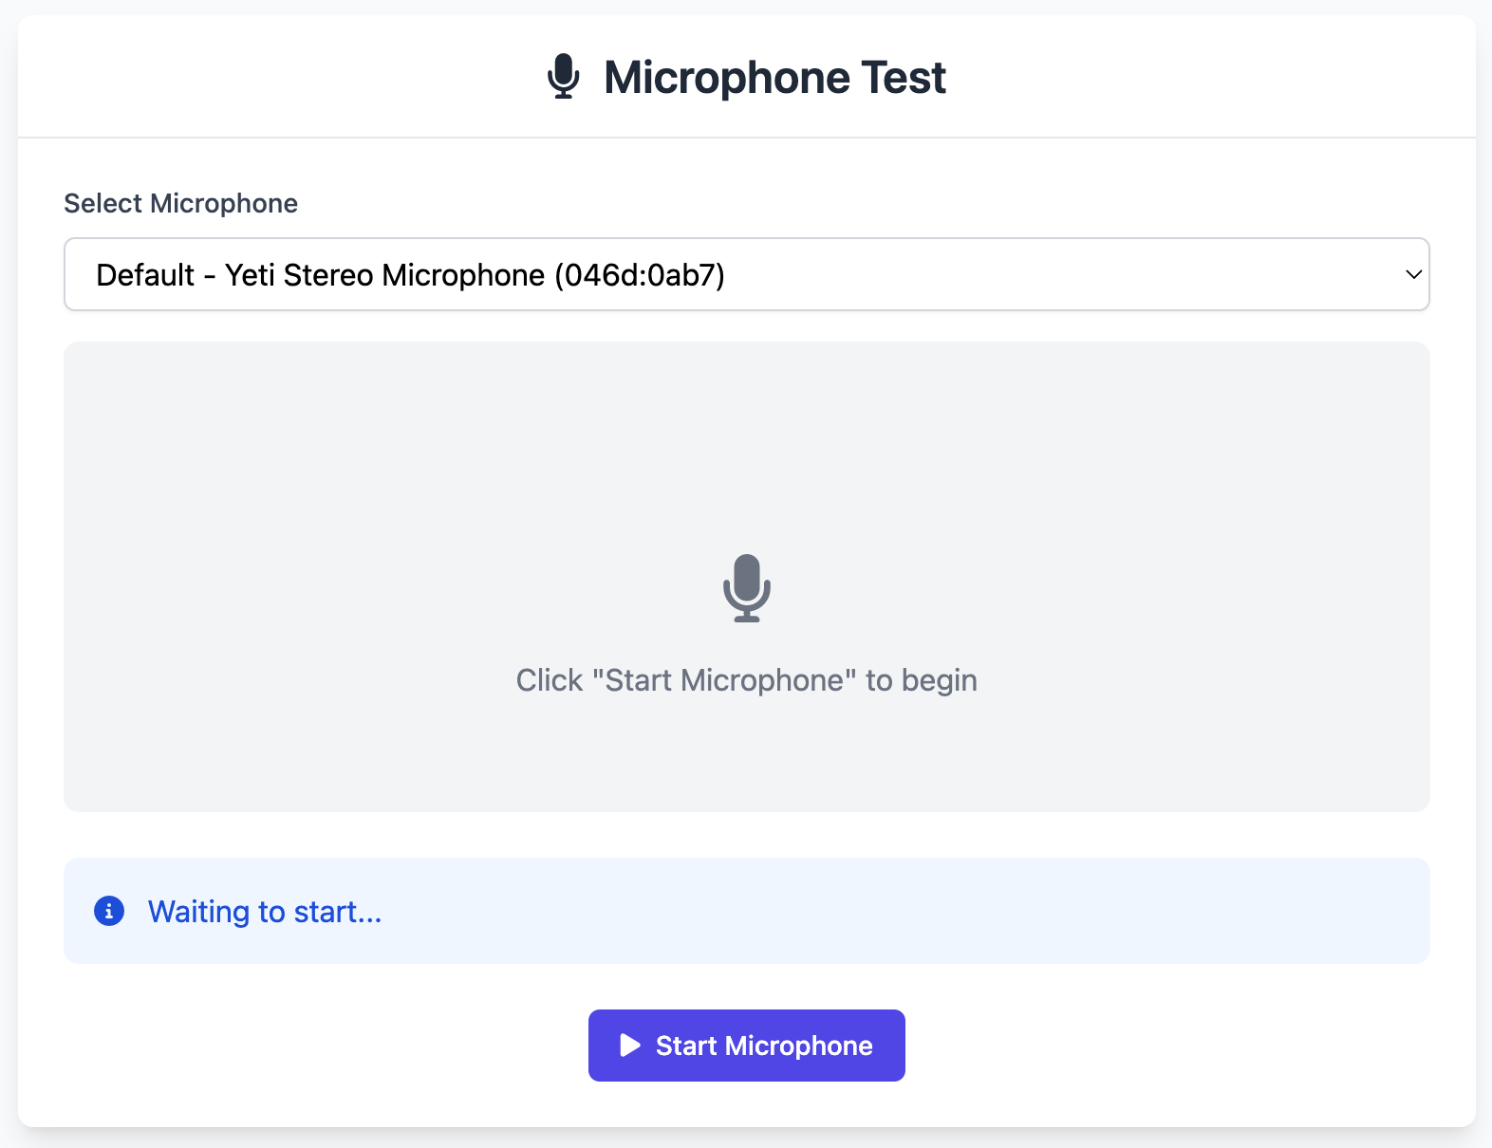
Task: Expand the microphone list using the chevron arrow
Action: pyautogui.click(x=1412, y=274)
